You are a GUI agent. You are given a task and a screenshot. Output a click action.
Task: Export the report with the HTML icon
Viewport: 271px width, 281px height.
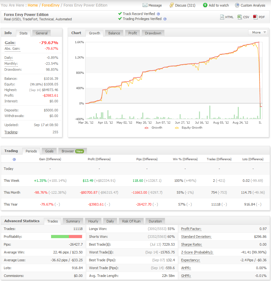[222, 17]
